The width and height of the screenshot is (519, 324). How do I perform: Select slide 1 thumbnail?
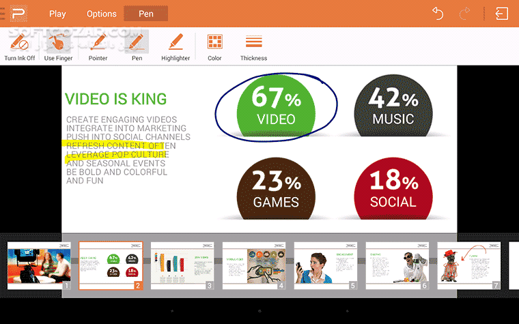(39, 265)
